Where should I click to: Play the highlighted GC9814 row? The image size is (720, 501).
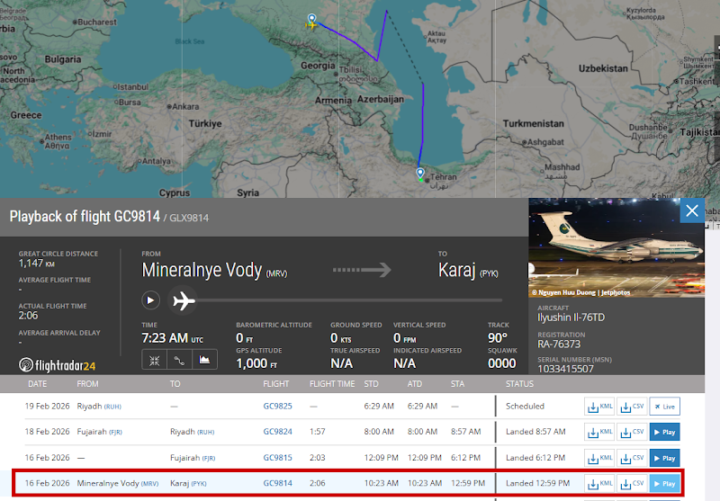click(664, 484)
